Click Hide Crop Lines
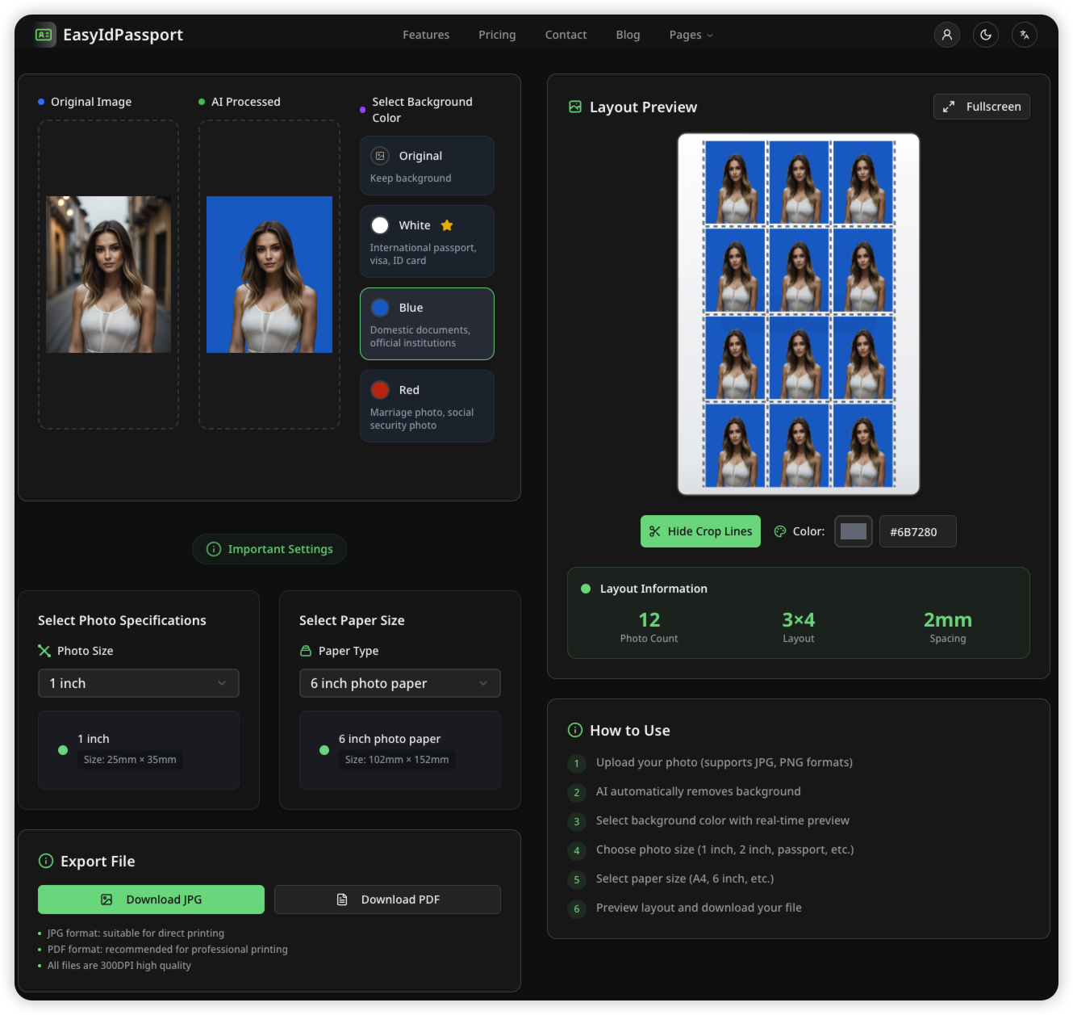1073x1015 pixels. [699, 531]
